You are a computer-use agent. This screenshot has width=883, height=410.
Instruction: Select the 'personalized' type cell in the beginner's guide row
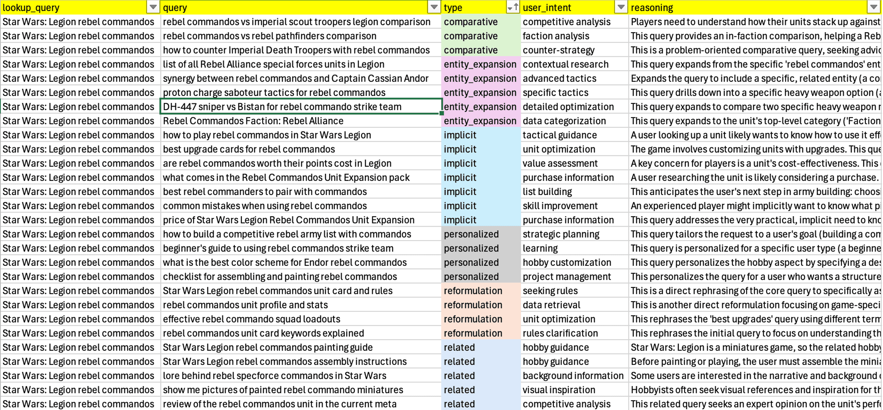[x=481, y=248]
